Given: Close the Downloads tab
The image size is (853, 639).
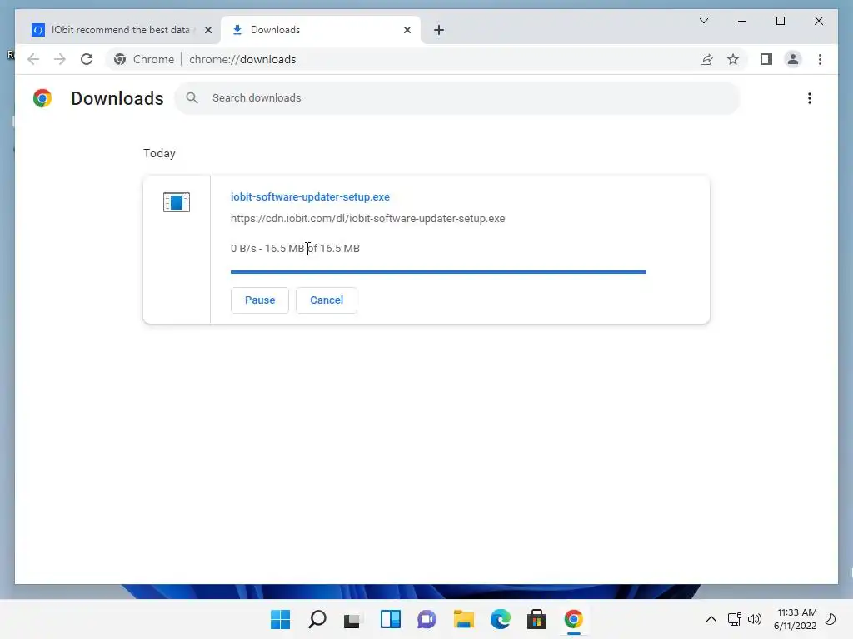Looking at the screenshot, I should [407, 30].
